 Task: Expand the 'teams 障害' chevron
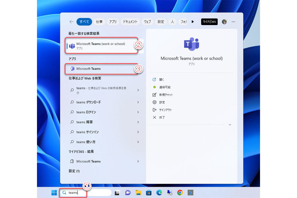coord(138,122)
